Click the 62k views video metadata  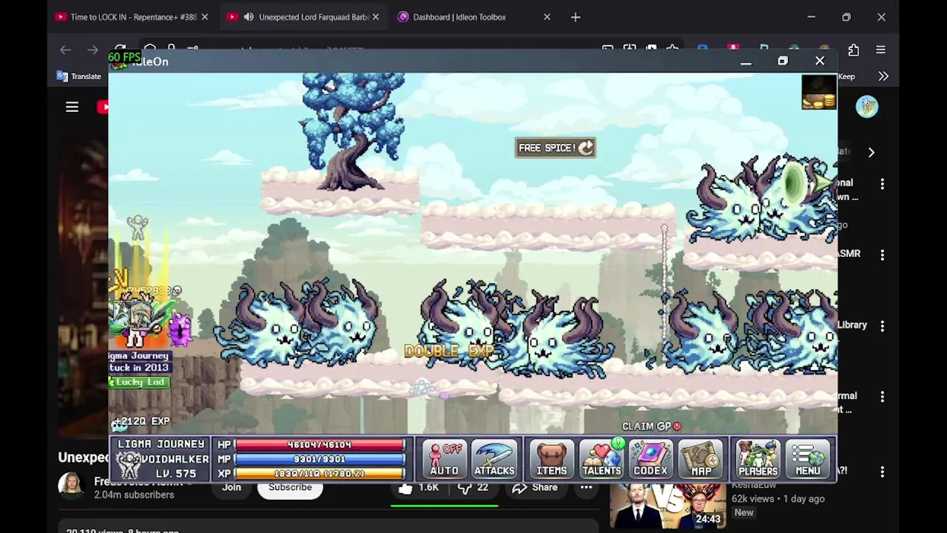(778, 499)
